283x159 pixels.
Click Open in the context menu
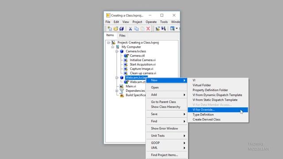tap(167, 87)
